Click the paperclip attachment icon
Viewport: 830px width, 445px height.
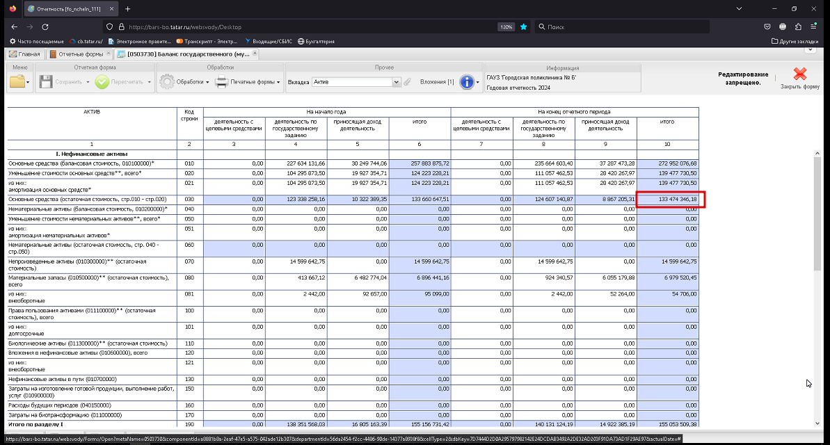[x=407, y=81]
